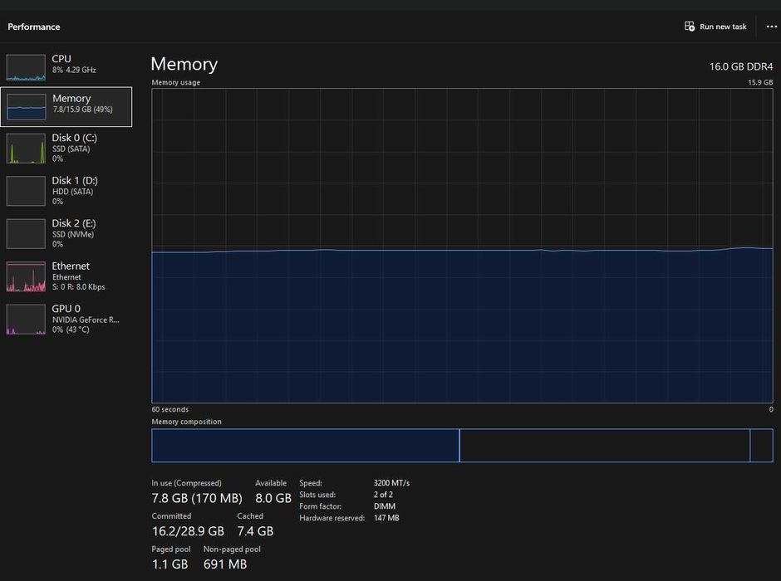The image size is (781, 581).
Task: Click the Hardware reserved 147 MB value
Action: (386, 518)
